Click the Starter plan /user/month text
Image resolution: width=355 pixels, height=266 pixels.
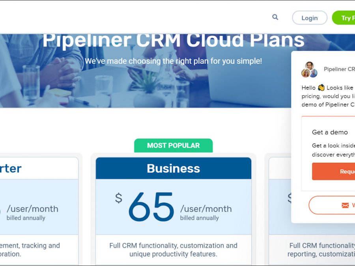click(x=32, y=209)
